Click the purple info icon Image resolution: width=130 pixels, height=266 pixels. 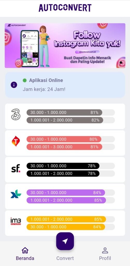[x=14, y=85]
